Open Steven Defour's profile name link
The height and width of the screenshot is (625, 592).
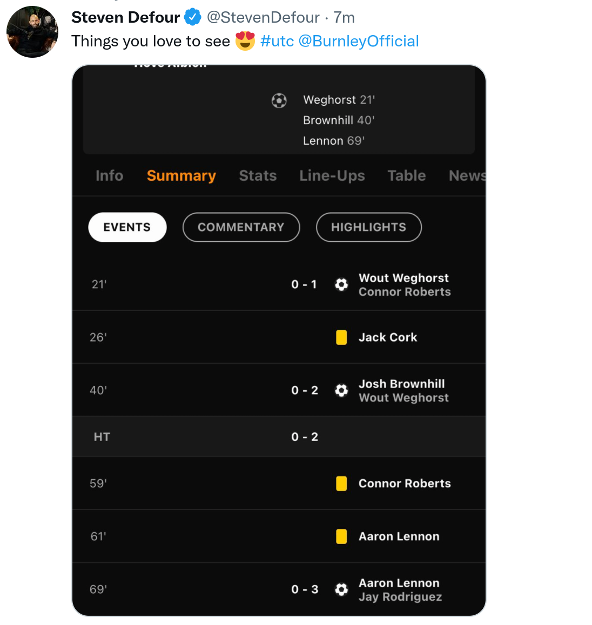tap(125, 17)
